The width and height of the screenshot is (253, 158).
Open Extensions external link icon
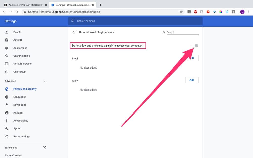44,148
